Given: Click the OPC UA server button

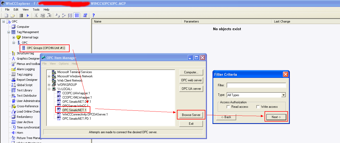Looking at the screenshot, I should [x=191, y=89].
